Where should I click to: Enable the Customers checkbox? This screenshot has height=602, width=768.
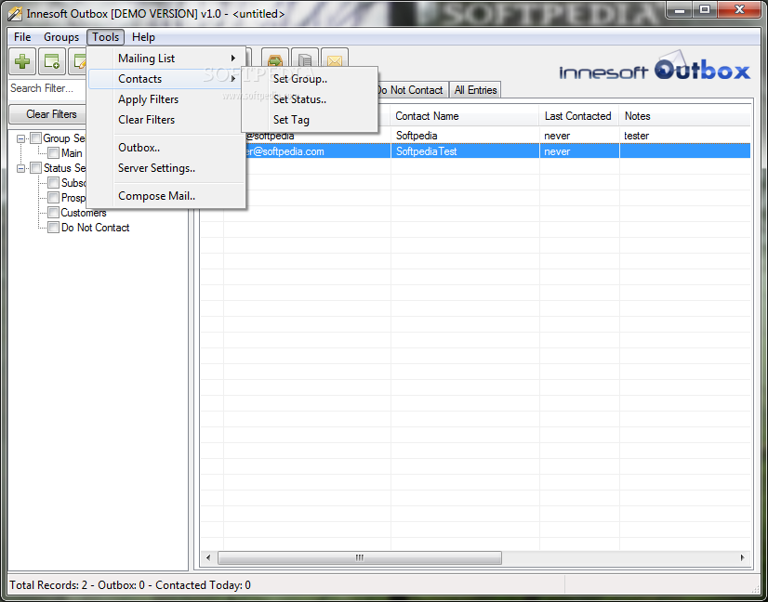[x=53, y=213]
